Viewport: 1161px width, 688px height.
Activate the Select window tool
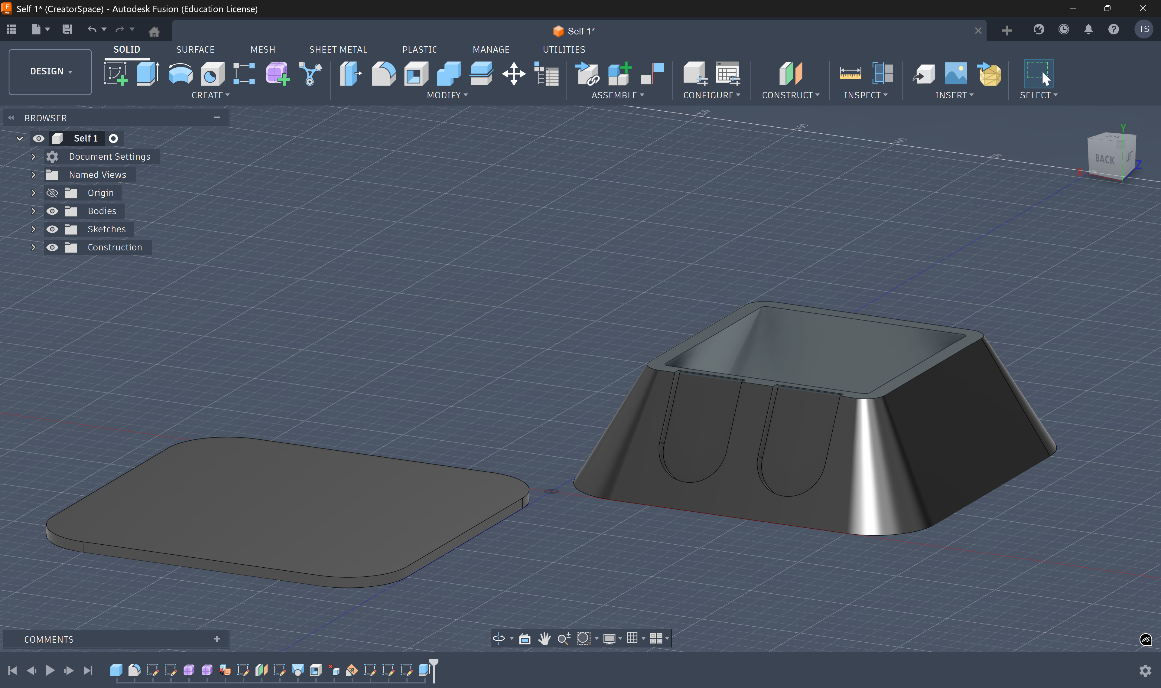point(1038,73)
